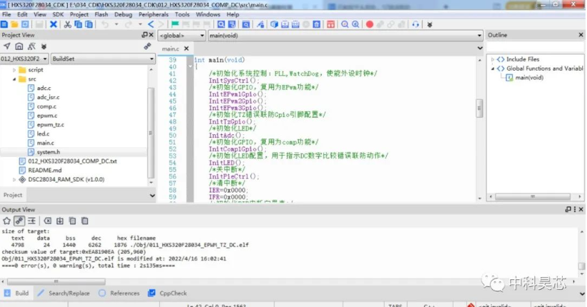Click the Zoom In magnifier toolbar icon
Viewport: 587px width, 307px height.
[x=345, y=24]
